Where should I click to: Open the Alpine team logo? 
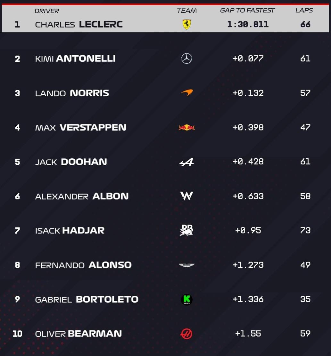click(187, 162)
